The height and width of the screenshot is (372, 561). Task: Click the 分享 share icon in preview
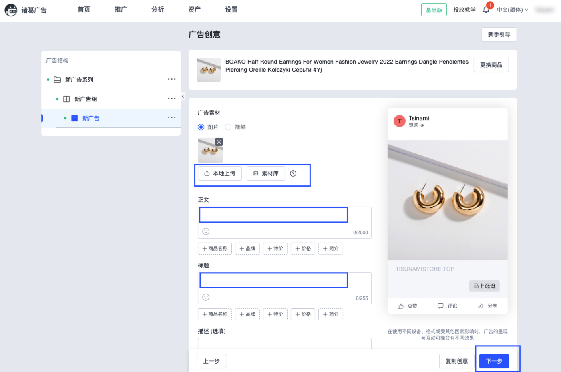[x=481, y=306]
